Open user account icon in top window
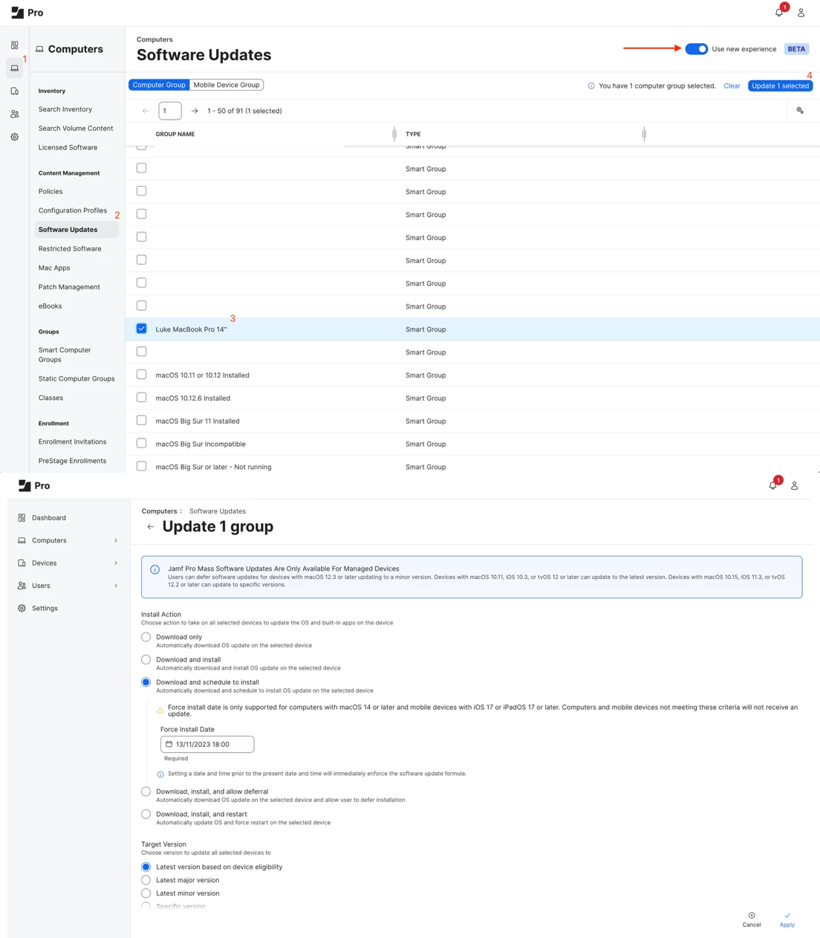This screenshot has width=820, height=938. click(801, 13)
